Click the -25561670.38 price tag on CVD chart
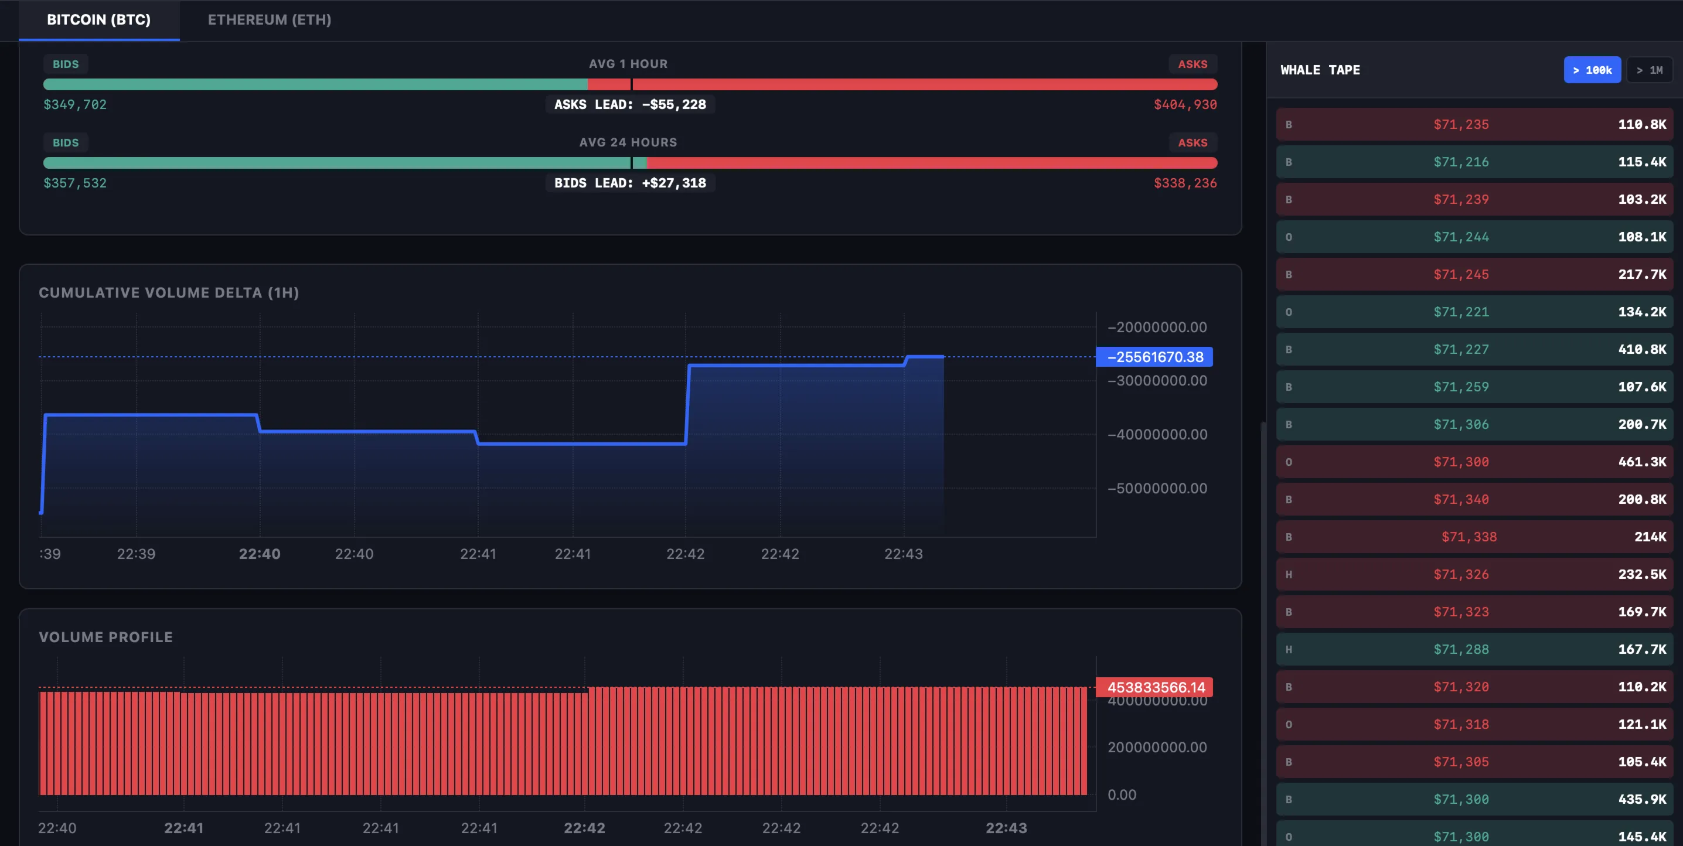 coord(1154,357)
